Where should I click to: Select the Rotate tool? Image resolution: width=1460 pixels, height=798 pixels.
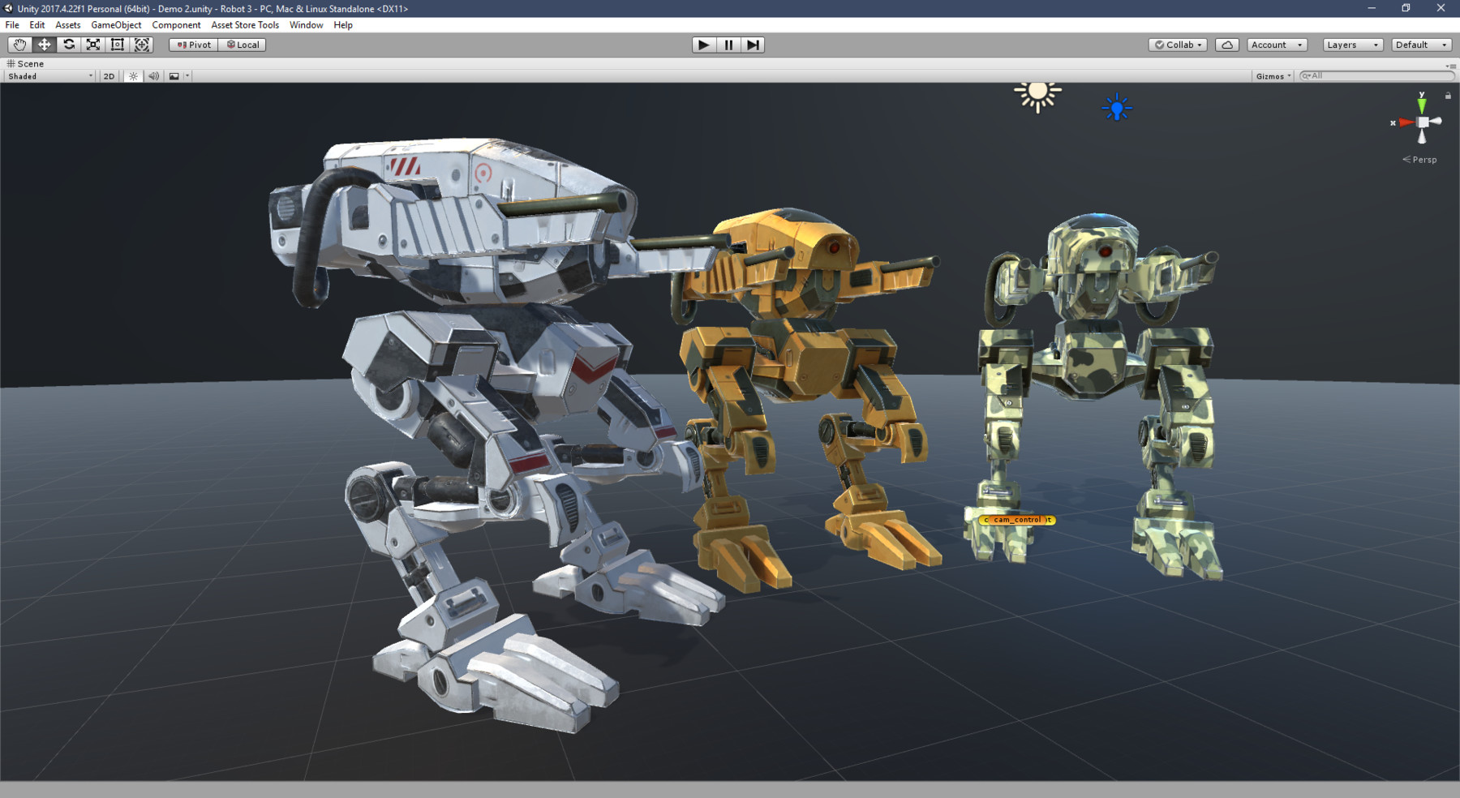pyautogui.click(x=68, y=45)
